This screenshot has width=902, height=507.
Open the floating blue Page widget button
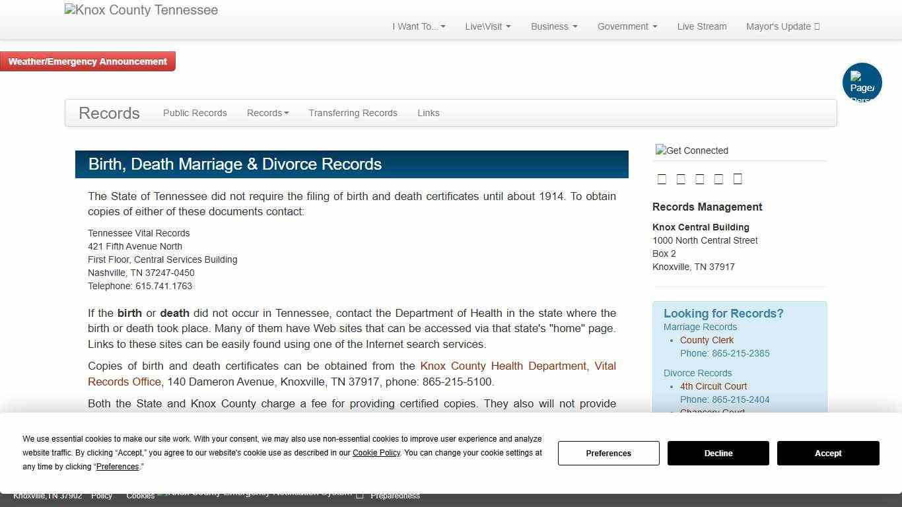(x=862, y=83)
